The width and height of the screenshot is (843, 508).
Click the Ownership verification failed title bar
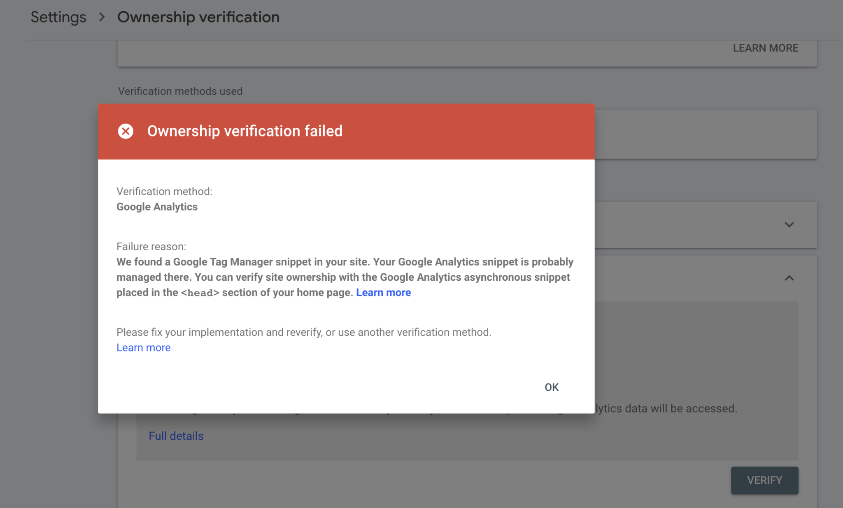(x=245, y=131)
